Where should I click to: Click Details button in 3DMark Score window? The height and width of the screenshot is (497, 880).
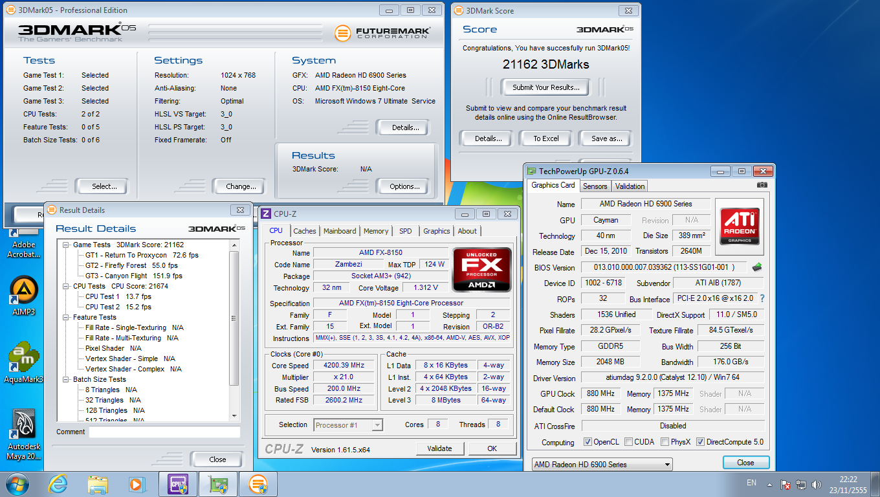point(489,138)
